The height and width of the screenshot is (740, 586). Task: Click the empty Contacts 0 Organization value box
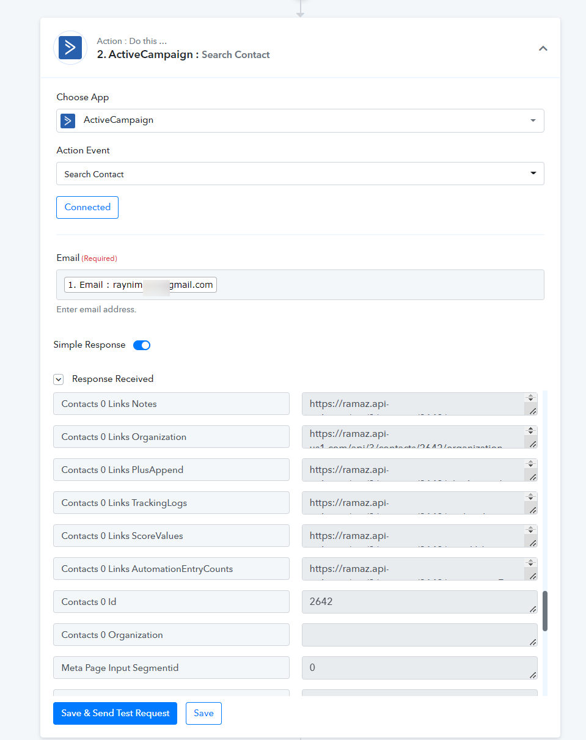click(419, 635)
